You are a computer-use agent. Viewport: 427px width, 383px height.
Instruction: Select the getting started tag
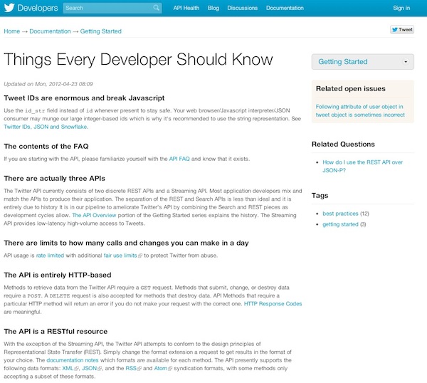click(x=340, y=224)
